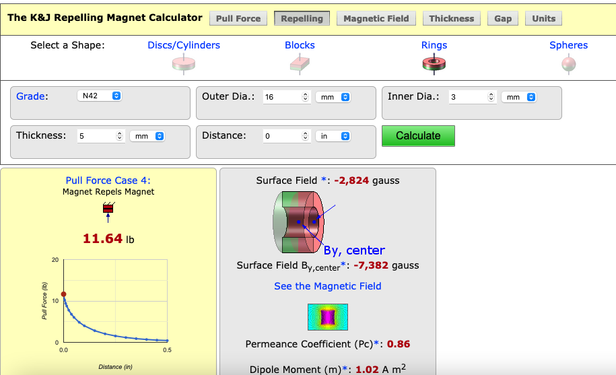
Task: Click the blue By, center diagram label
Action: click(354, 250)
